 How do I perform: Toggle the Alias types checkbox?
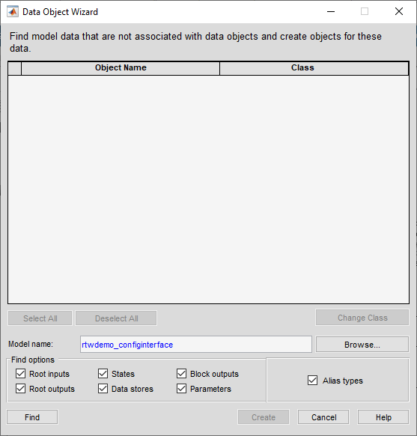312,380
